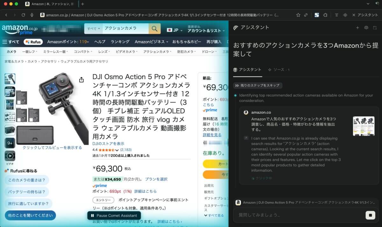Open the おもちゃ&ホビー nav item
Image resolution: width=382 pixels, height=227 pixels.
point(187,42)
